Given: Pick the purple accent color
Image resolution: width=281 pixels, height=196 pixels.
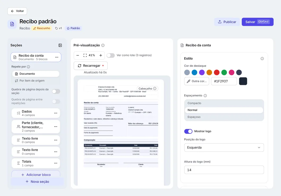Looking at the screenshot, I should tap(202, 73).
